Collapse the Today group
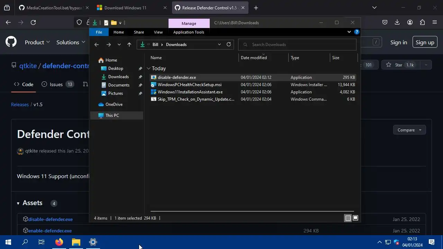The image size is (443, 249). 148,68
